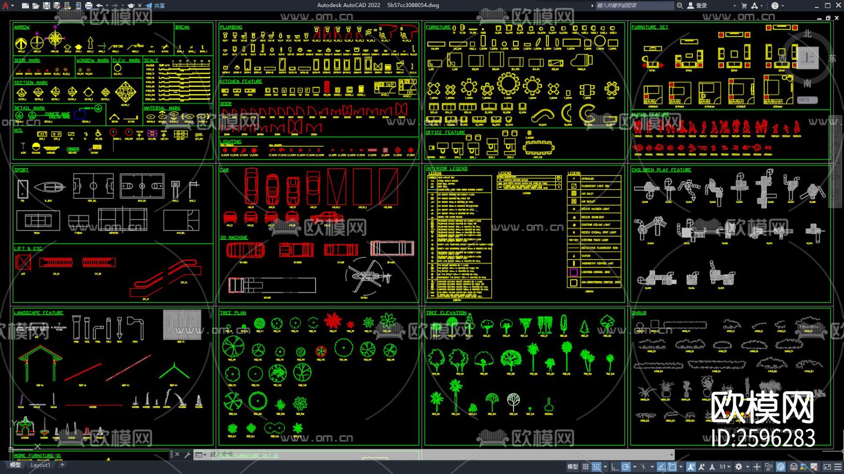Click the keyword search input field
Image resolution: width=844 pixels, height=474 pixels.
point(634,6)
